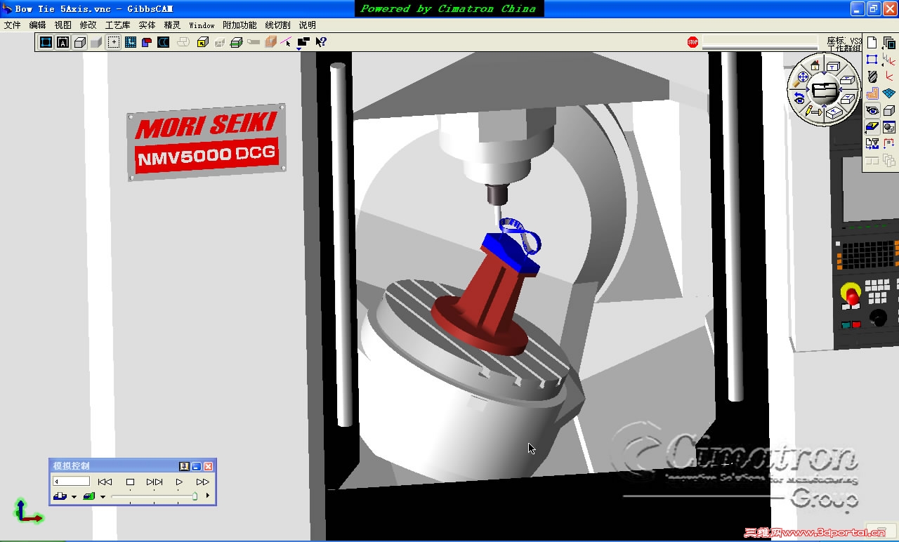Play the machining simulation
Screen dimensions: 899x542
[179, 482]
